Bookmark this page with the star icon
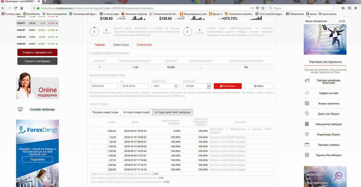Viewport: 361px width, 187px height. tap(263, 8)
